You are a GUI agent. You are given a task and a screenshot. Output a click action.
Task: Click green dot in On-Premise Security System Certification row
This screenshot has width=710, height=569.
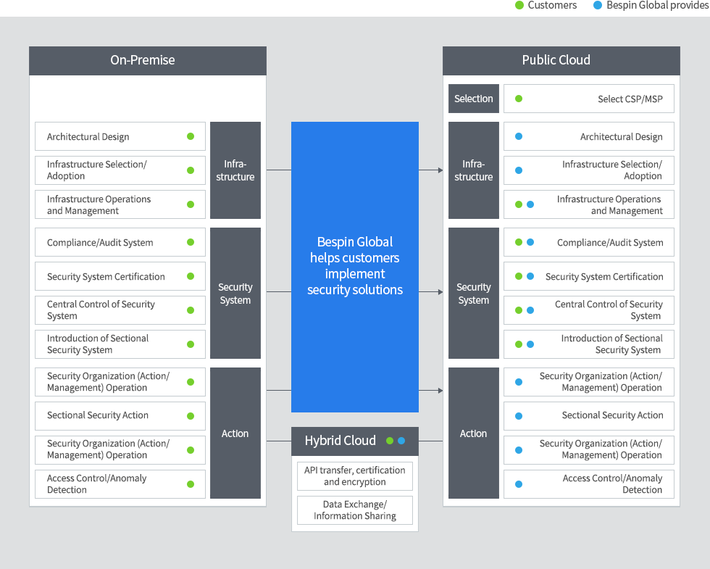click(191, 276)
